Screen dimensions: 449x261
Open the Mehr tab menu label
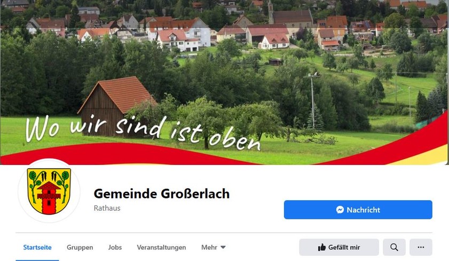(209, 247)
